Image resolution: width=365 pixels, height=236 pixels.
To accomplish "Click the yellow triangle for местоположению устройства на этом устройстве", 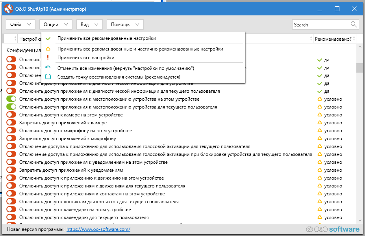I will [x=320, y=99].
